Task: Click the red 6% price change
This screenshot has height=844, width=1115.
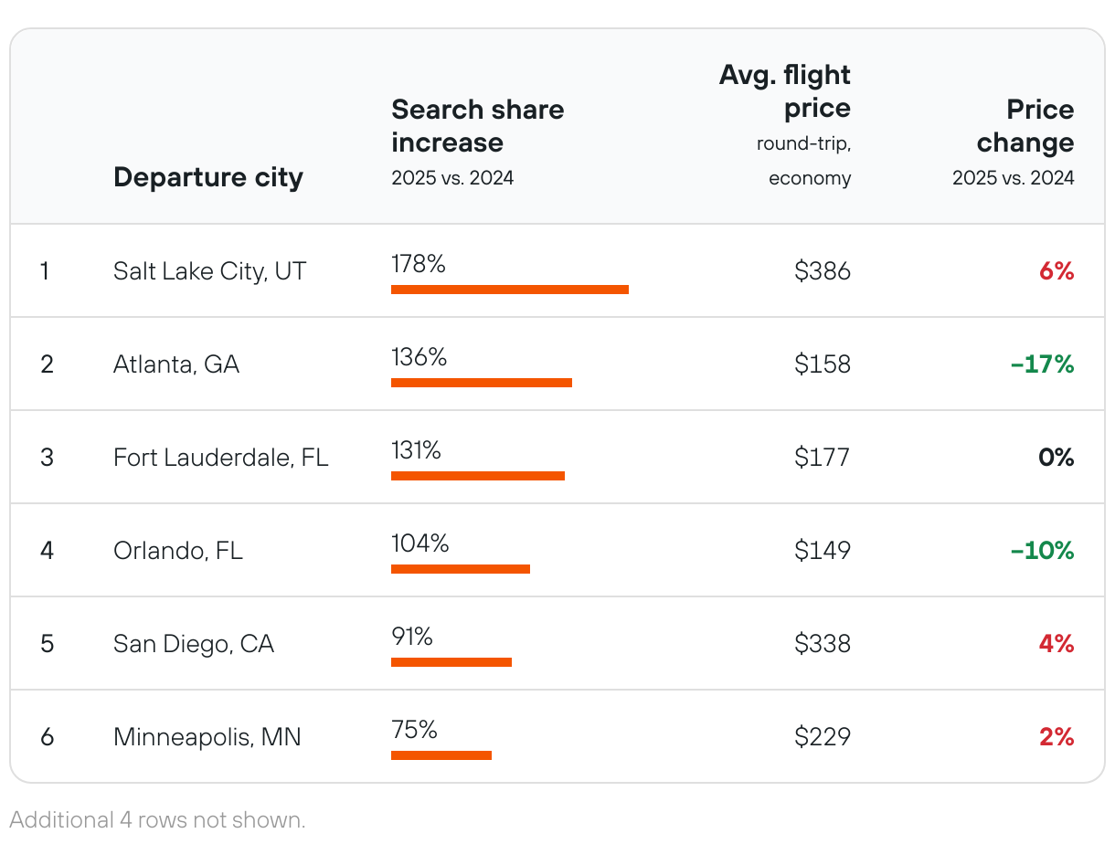Action: point(1056,271)
